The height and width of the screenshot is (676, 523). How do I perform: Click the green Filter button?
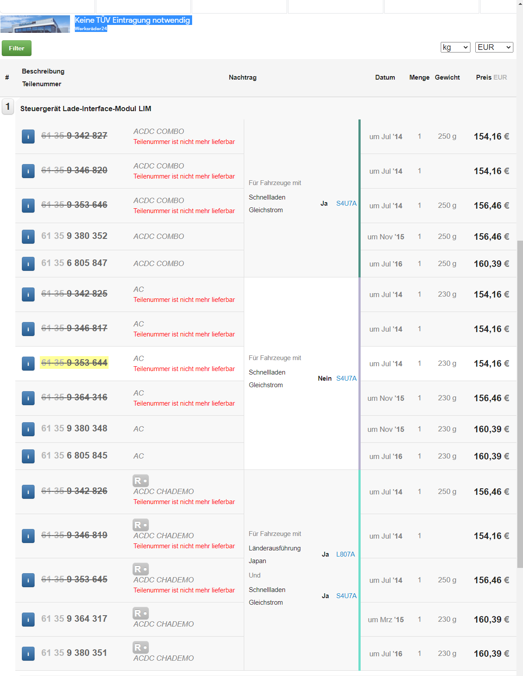pyautogui.click(x=17, y=48)
